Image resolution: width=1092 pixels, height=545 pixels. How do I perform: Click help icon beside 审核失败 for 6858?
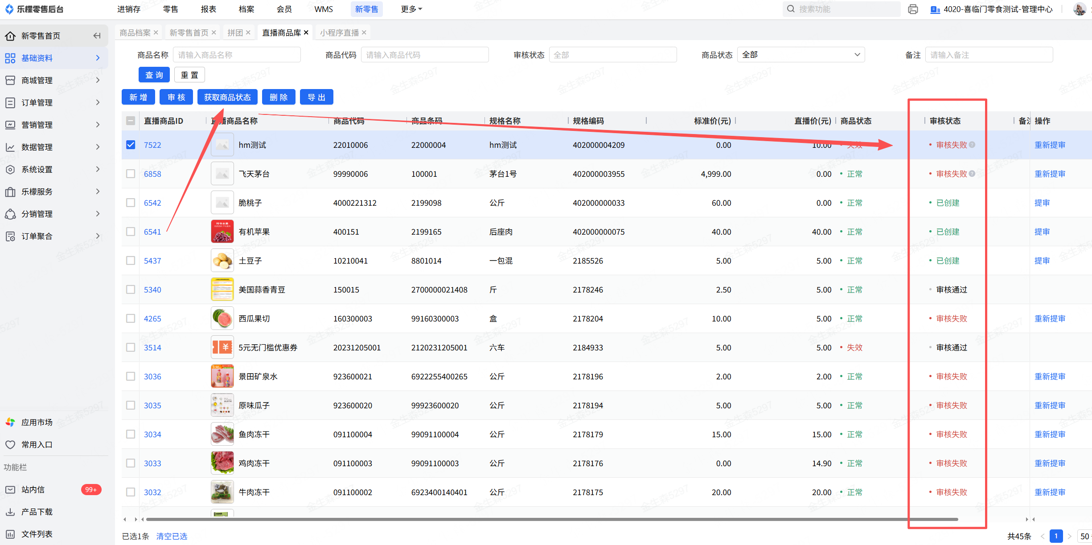click(972, 174)
